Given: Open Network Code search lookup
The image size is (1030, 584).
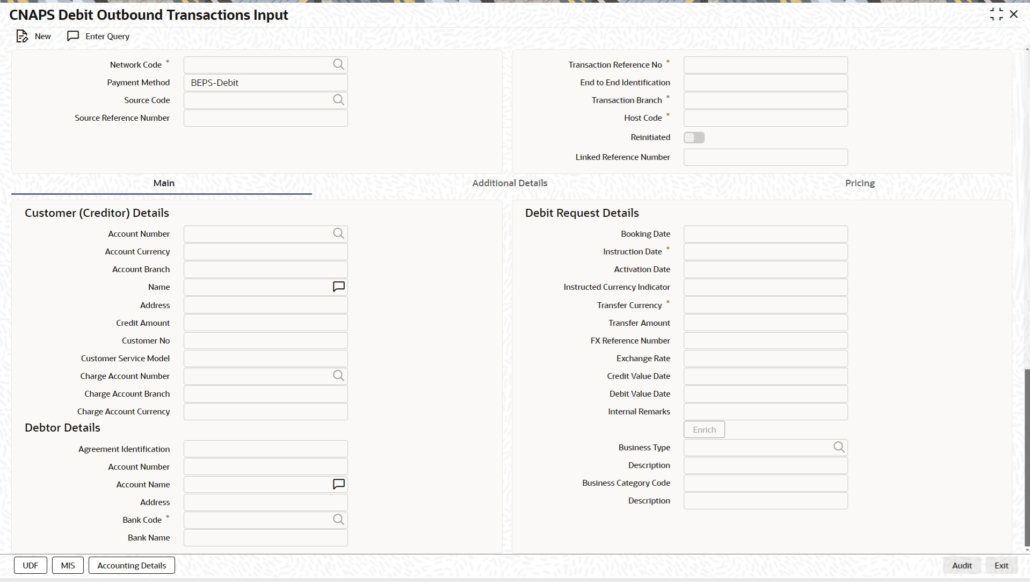Looking at the screenshot, I should coord(338,64).
